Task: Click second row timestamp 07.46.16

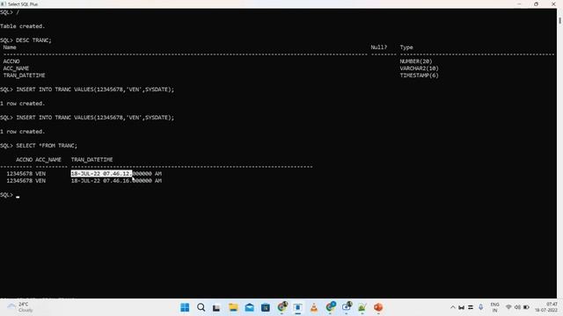Action: [x=116, y=181]
